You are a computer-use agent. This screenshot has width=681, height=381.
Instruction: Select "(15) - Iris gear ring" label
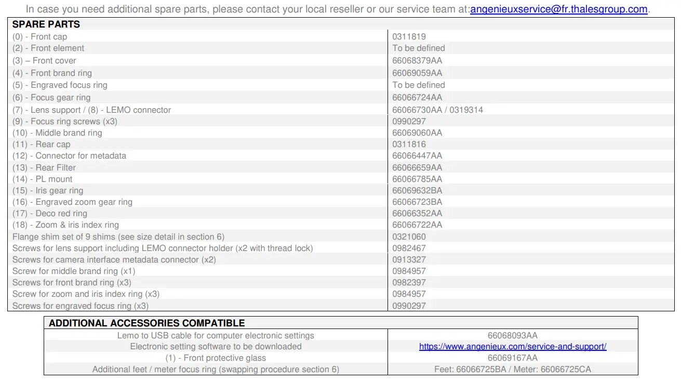tap(48, 191)
